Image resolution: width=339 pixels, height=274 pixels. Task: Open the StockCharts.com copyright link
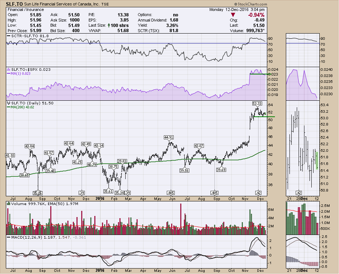(251, 4)
